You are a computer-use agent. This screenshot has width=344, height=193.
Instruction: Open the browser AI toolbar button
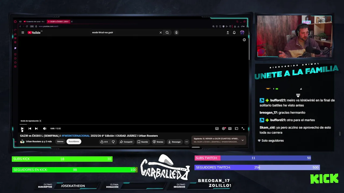(x=243, y=26)
